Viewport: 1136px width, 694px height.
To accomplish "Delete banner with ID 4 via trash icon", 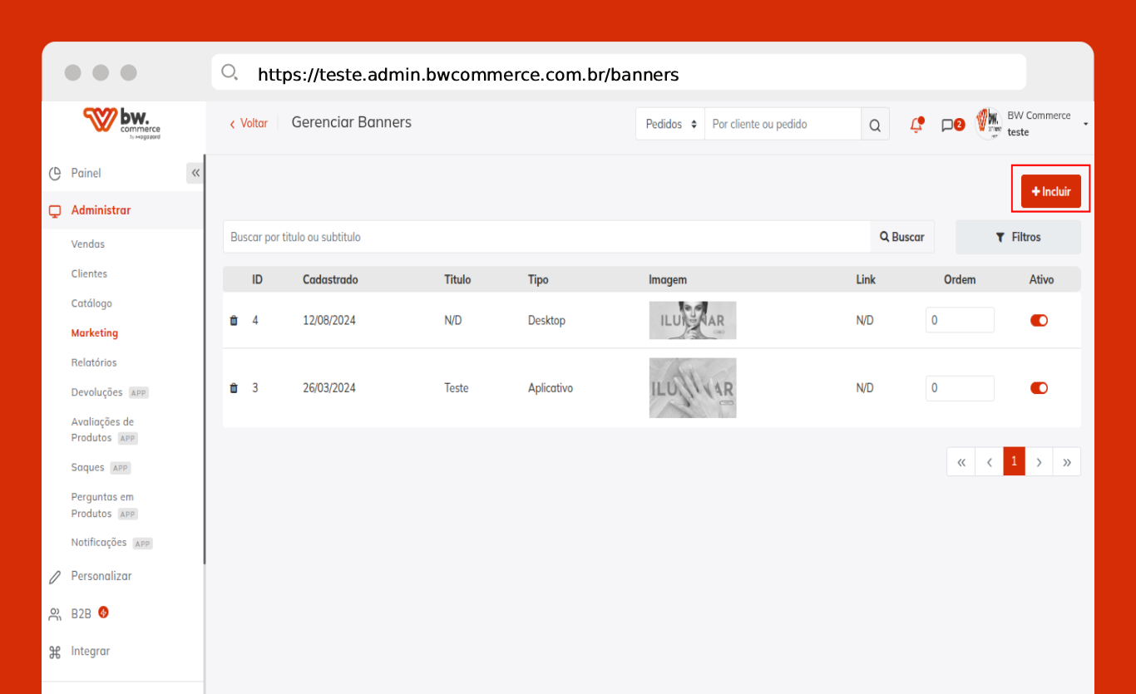I will coord(234,321).
